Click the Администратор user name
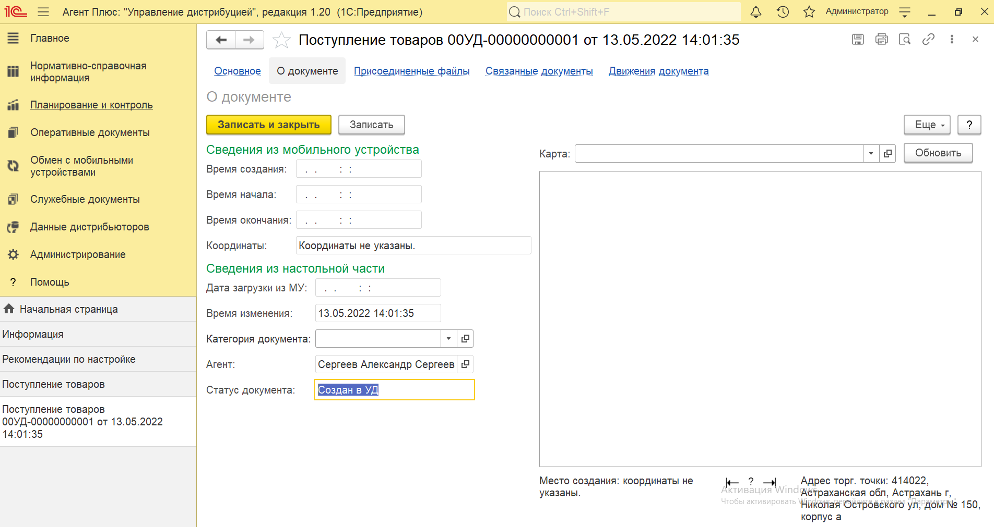Image resolution: width=994 pixels, height=527 pixels. click(x=857, y=11)
